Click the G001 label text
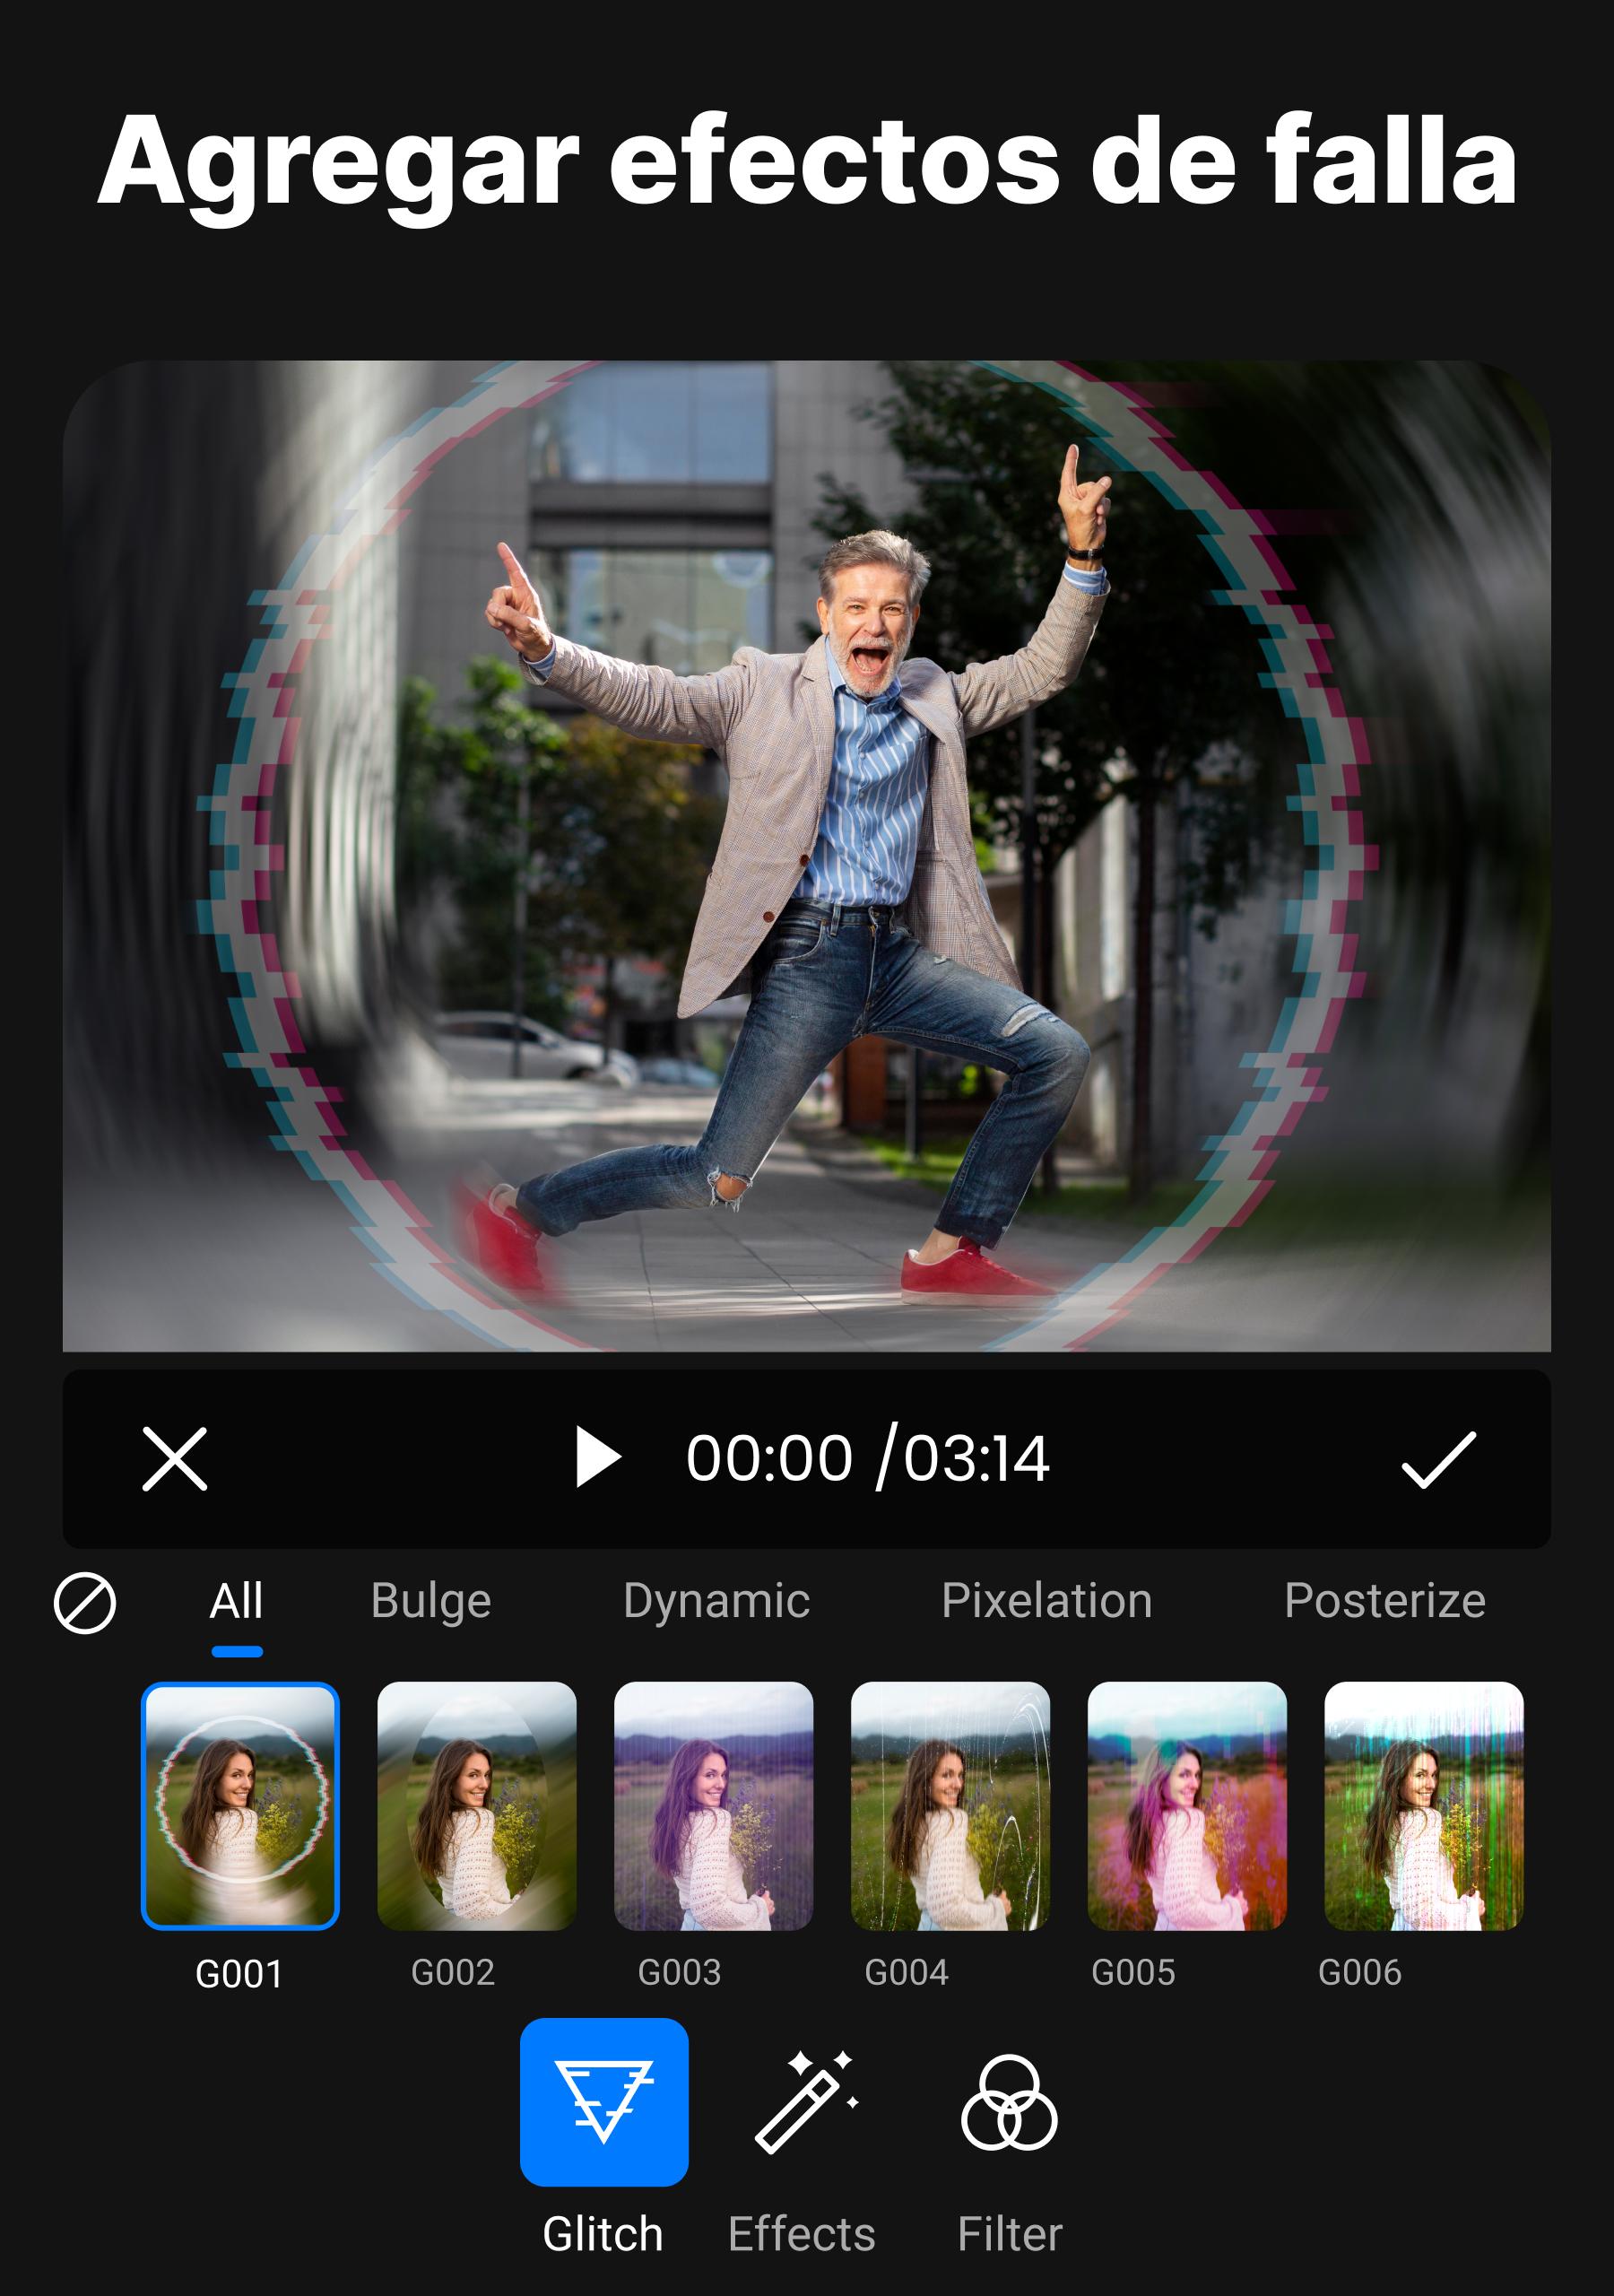 (x=239, y=1976)
